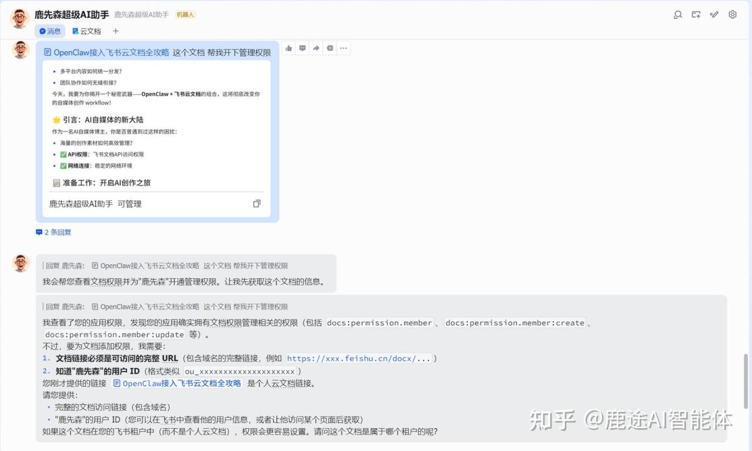
Task: Expand the 2 条回复 thread
Action: click(53, 232)
